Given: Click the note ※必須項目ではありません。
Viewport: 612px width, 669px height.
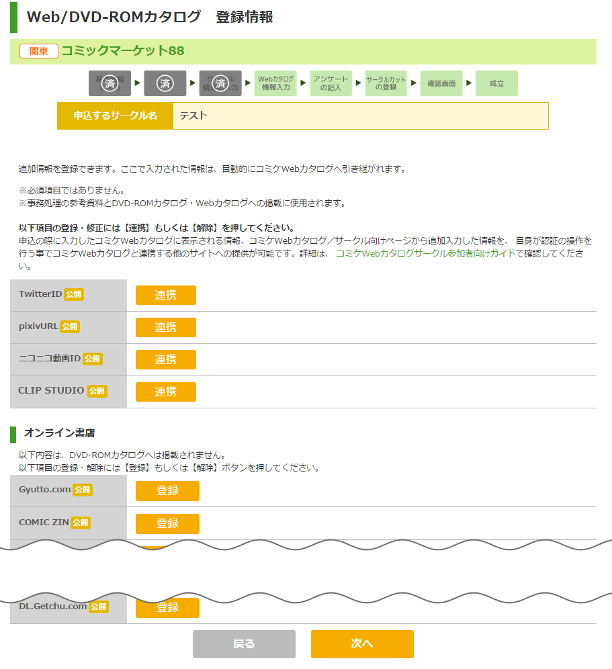Looking at the screenshot, I should click(72, 190).
